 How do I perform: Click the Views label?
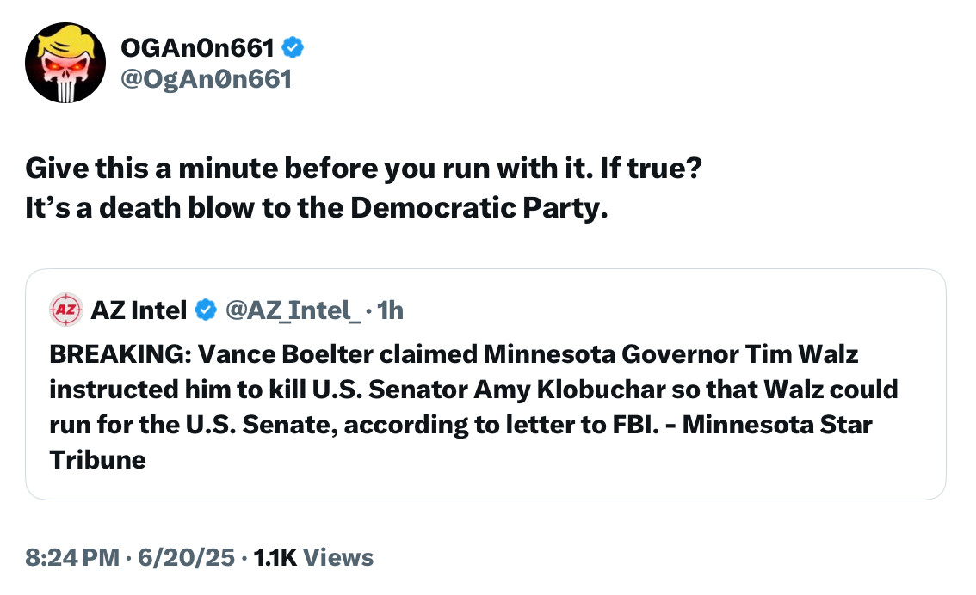(x=339, y=557)
